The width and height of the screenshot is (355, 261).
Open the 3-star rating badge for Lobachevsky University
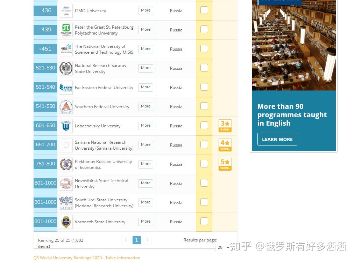[x=225, y=126]
